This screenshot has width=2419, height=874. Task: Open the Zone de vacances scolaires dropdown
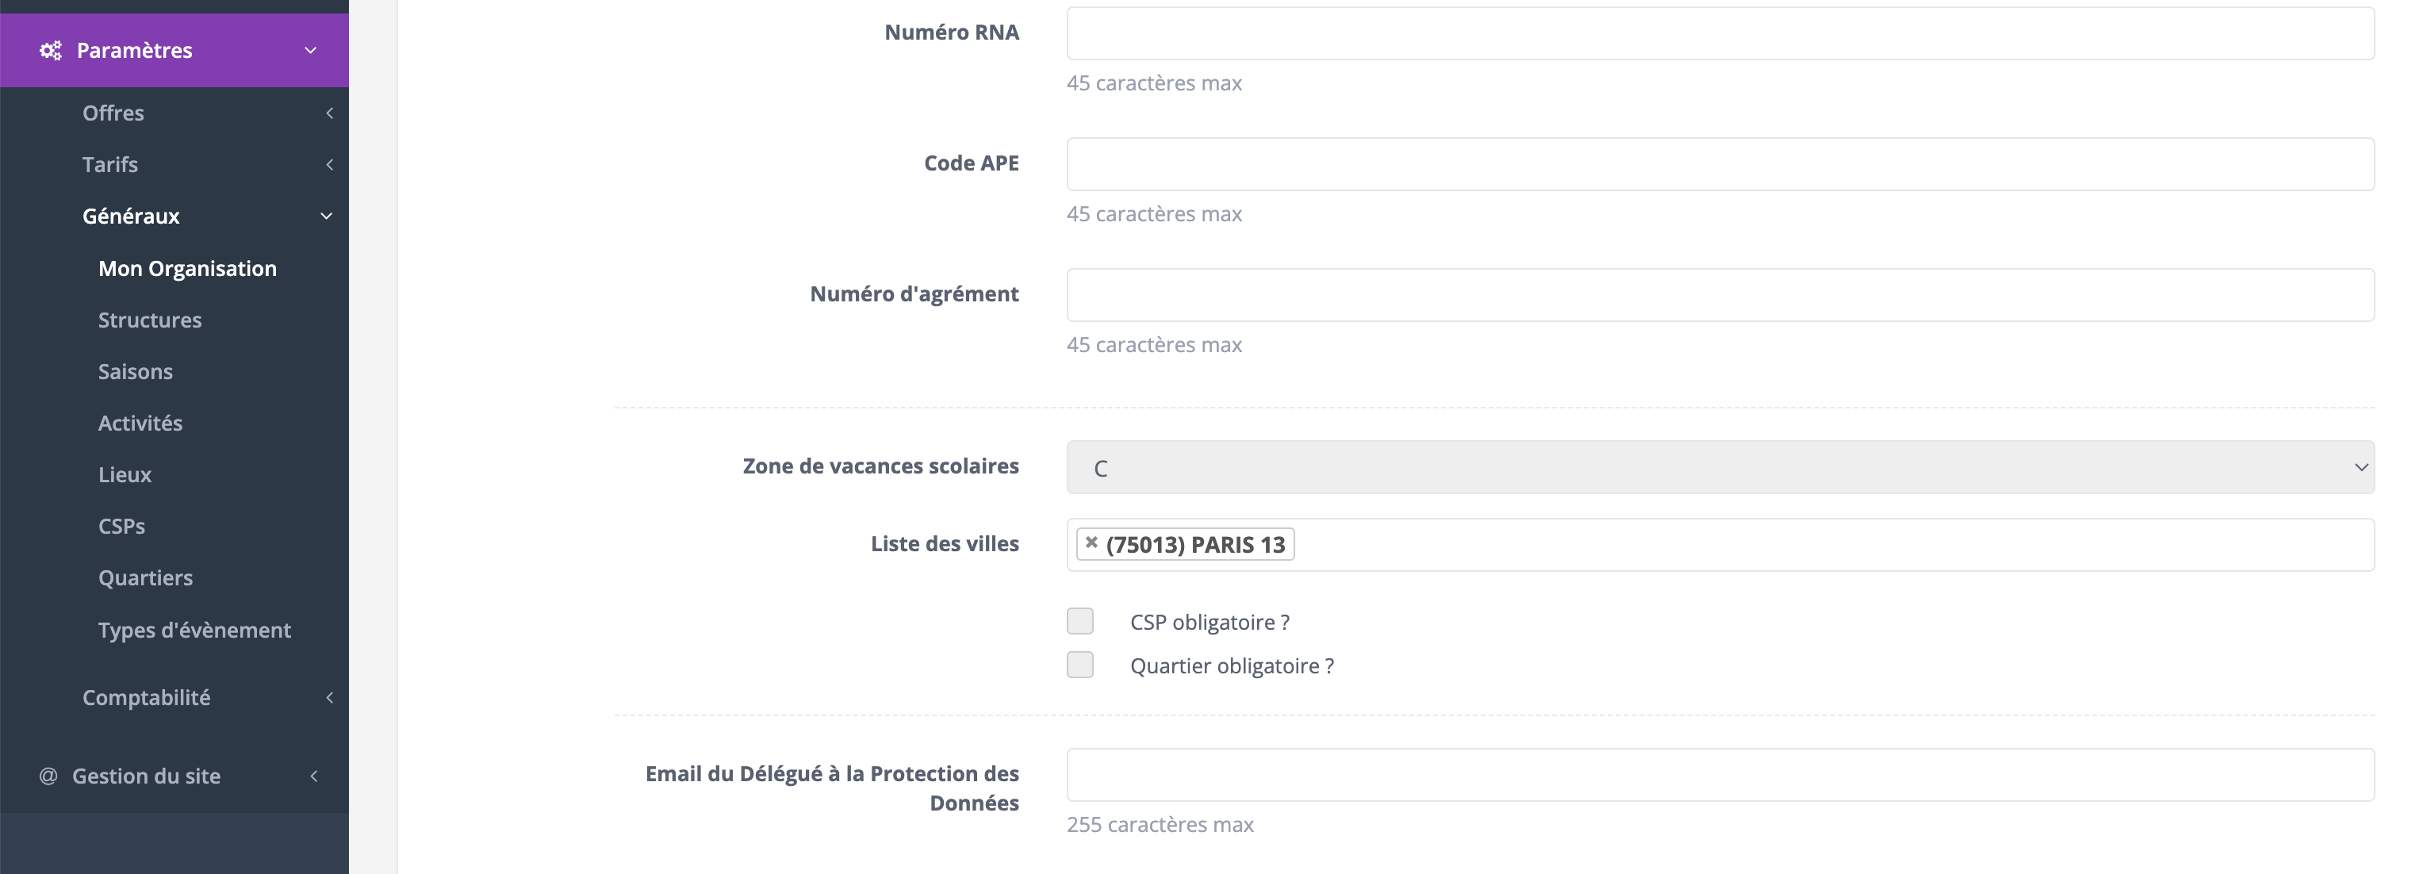[1720, 467]
